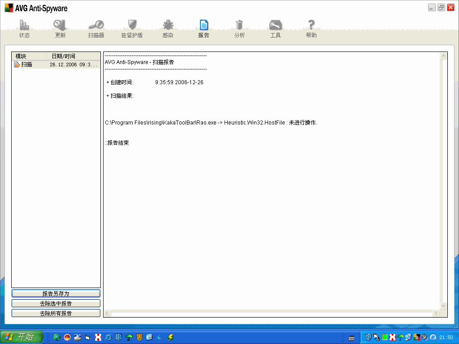This screenshot has height=344, width=459.
Task: Launch the tiger head icon in Quick Launch
Action: coord(139,337)
